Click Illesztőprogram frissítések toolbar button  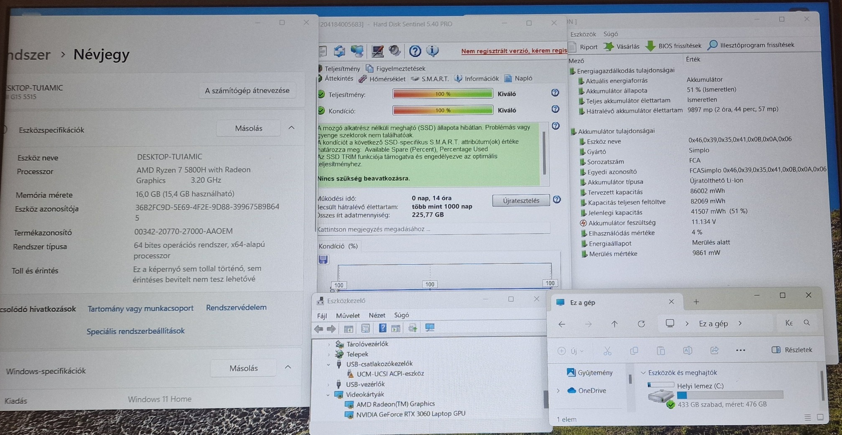click(x=751, y=45)
